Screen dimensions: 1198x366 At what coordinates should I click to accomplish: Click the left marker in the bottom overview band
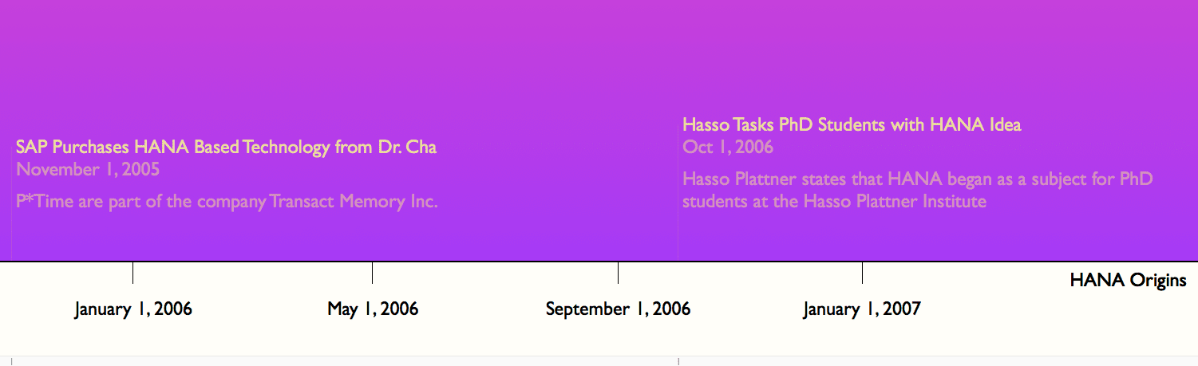click(12, 361)
